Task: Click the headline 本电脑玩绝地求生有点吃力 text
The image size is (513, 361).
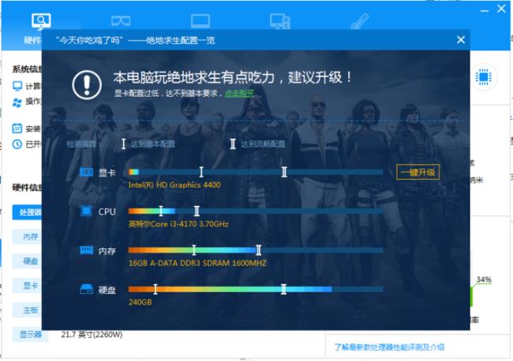Action: tap(194, 77)
